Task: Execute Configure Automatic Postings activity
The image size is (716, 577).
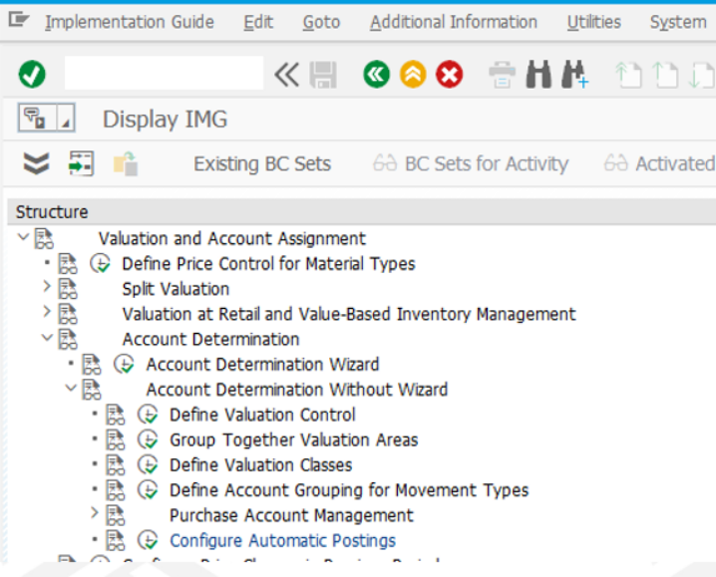Action: [x=148, y=540]
